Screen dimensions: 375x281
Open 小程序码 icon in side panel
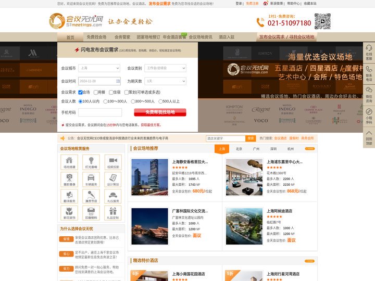click(369, 116)
